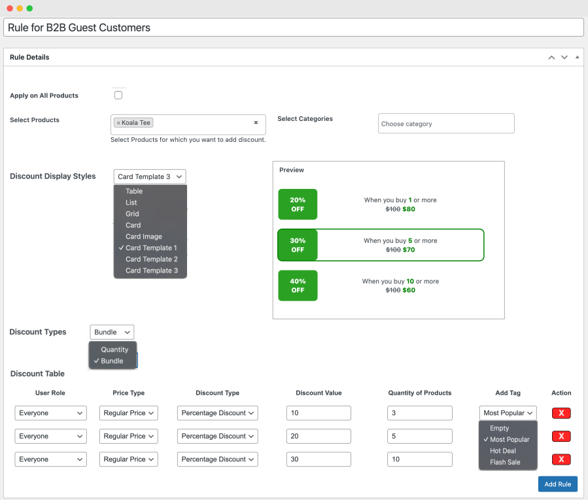
Task: Move Rule Details panel up
Action: [x=551, y=58]
